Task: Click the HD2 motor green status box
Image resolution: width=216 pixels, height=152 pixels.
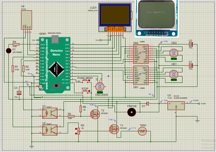Action: click(174, 59)
